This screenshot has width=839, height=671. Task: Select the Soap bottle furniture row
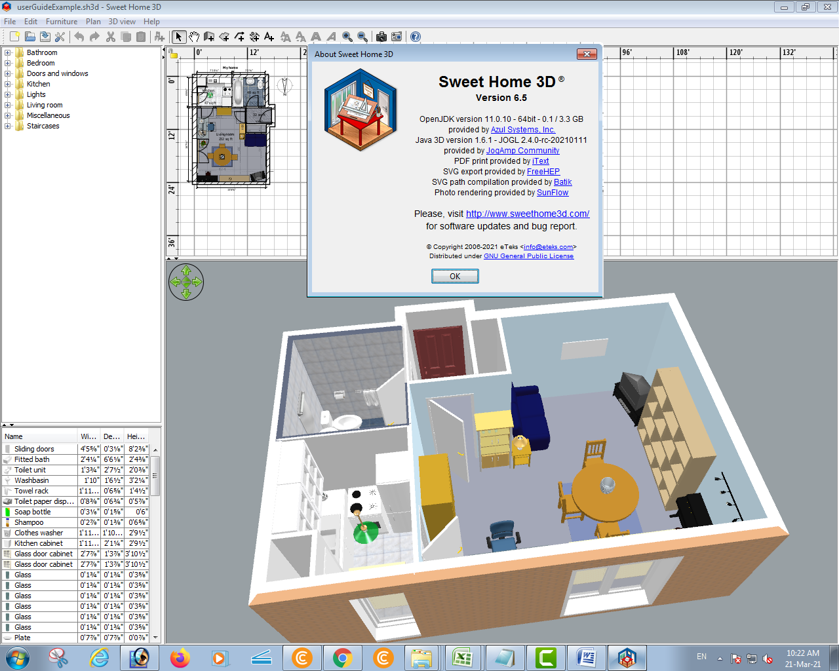coord(76,512)
